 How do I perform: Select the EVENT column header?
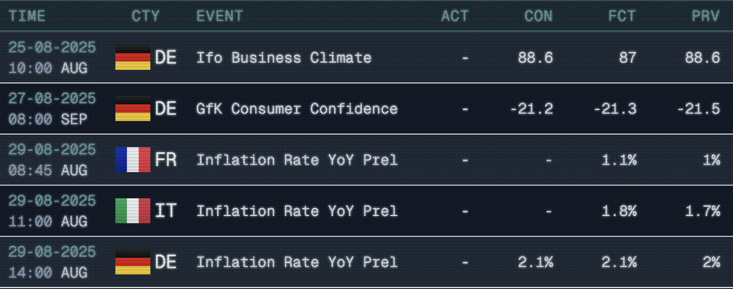219,16
